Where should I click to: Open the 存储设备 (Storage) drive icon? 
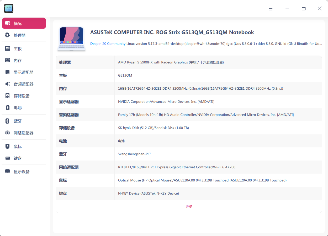click(x=7, y=95)
